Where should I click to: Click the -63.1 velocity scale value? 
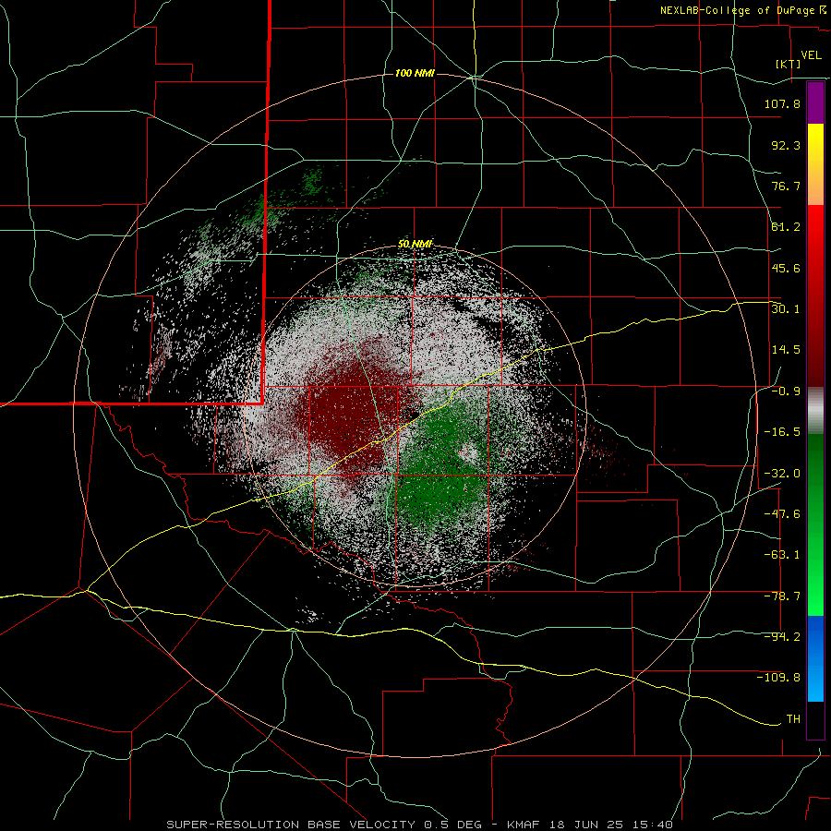(782, 555)
